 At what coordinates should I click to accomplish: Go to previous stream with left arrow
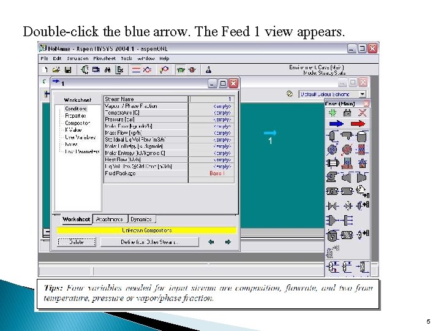pyautogui.click(x=211, y=242)
